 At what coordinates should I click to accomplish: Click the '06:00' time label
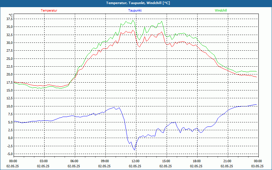click(74, 161)
